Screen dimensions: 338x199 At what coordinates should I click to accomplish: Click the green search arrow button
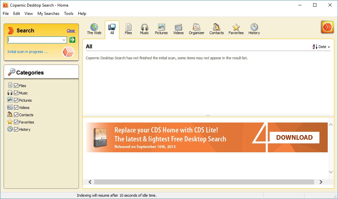(72, 40)
